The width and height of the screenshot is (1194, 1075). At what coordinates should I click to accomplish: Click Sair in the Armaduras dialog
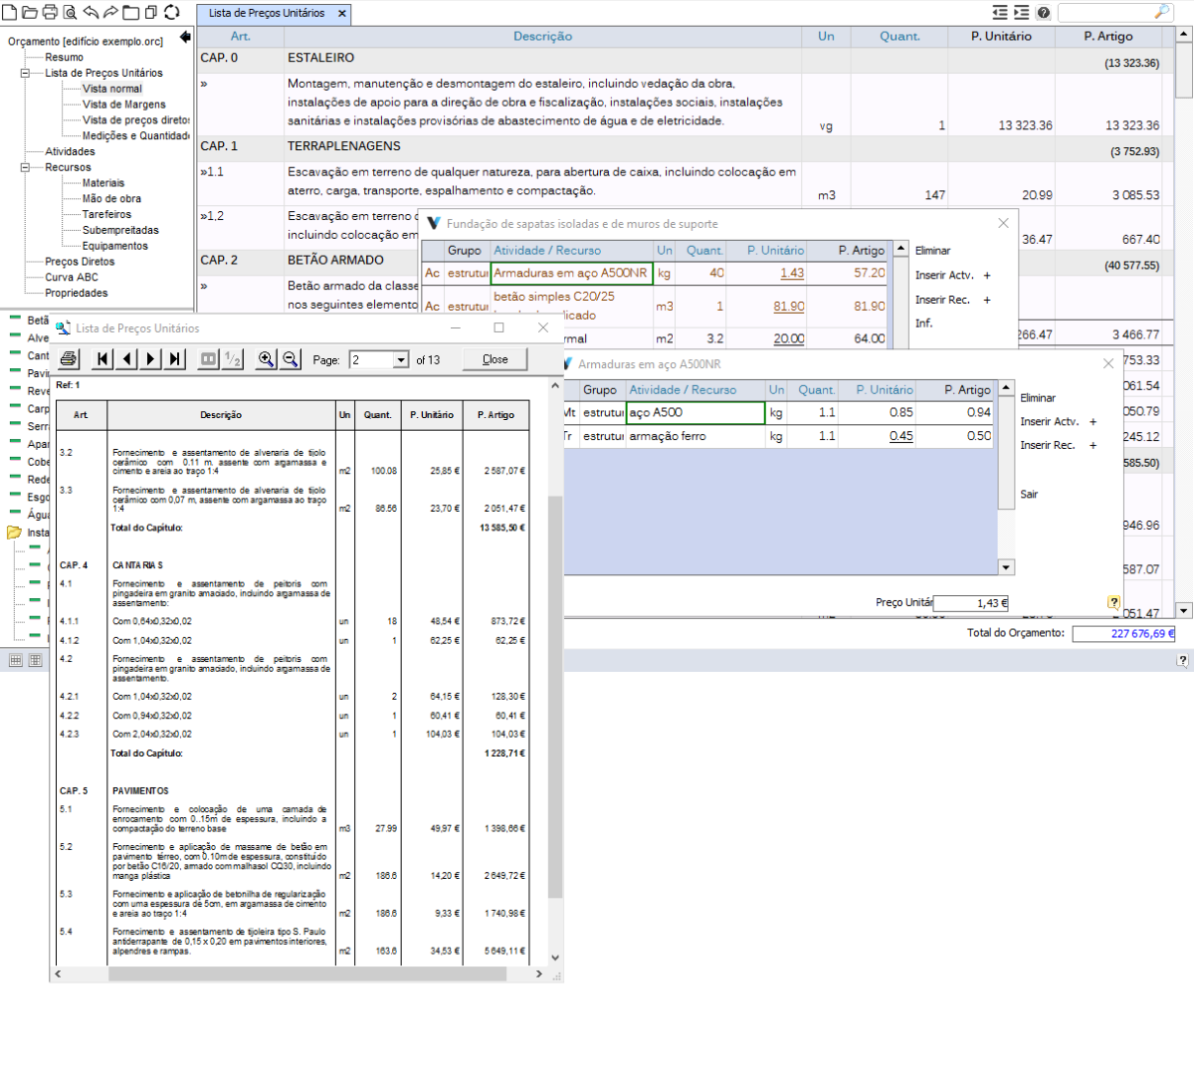pyautogui.click(x=1029, y=494)
